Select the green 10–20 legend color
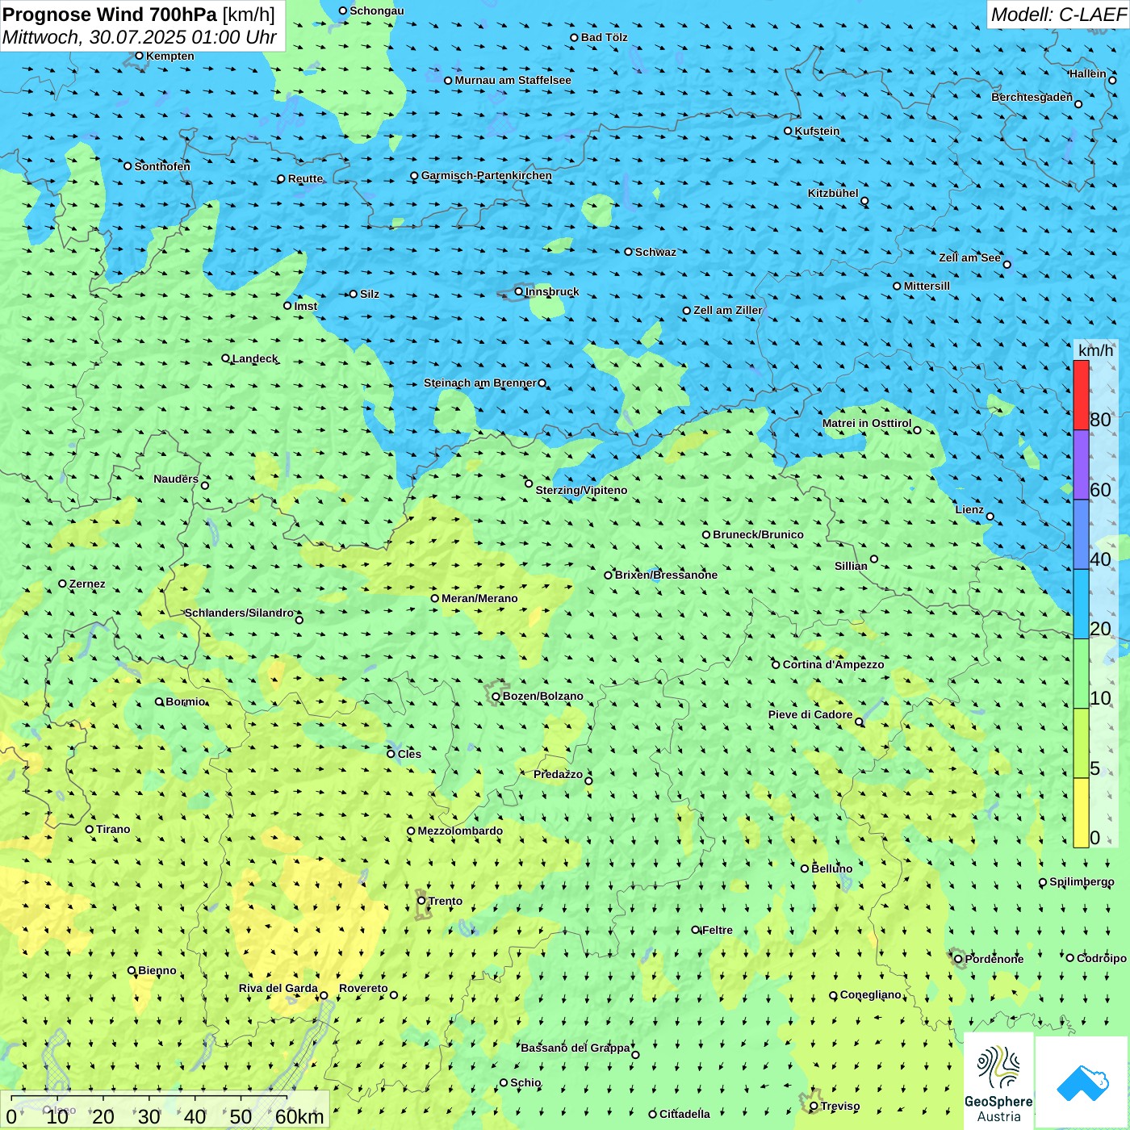Image resolution: width=1130 pixels, height=1130 pixels. click(x=1081, y=674)
